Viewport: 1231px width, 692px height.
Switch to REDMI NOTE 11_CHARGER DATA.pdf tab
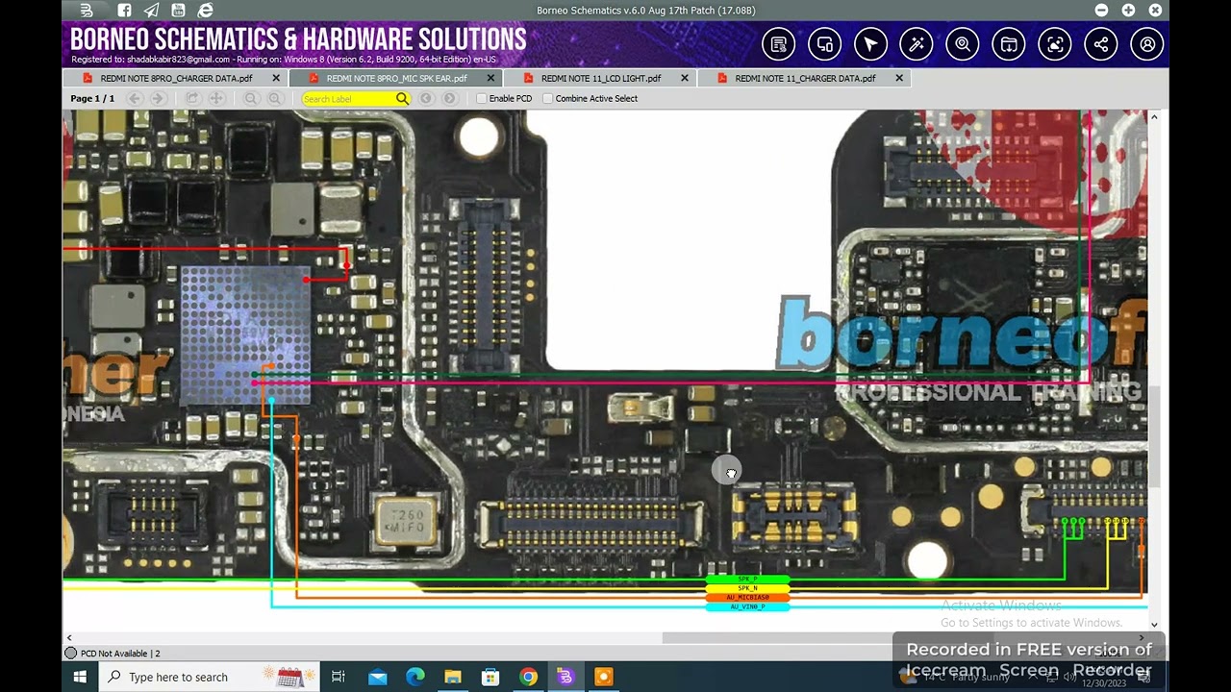pyautogui.click(x=805, y=78)
